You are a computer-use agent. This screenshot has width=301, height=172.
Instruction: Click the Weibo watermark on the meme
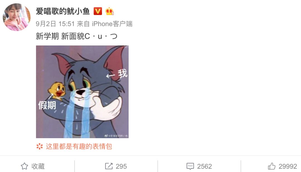116,136
